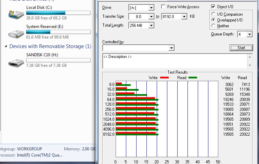This screenshot has height=164, width=259.
Task: Click the Queue Depth label
Action: click(222, 34)
